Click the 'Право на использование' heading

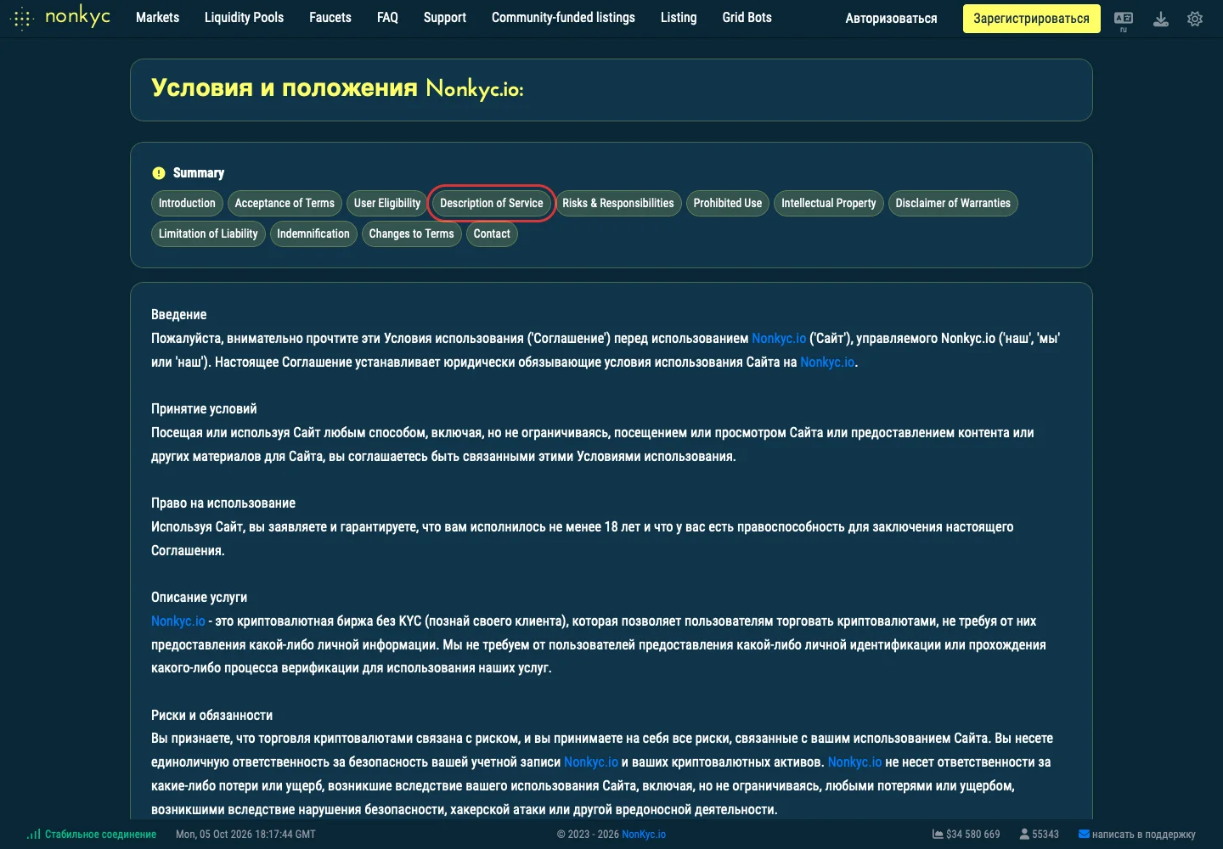point(223,503)
